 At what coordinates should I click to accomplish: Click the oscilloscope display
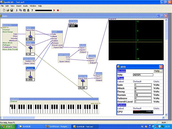tap(136, 40)
